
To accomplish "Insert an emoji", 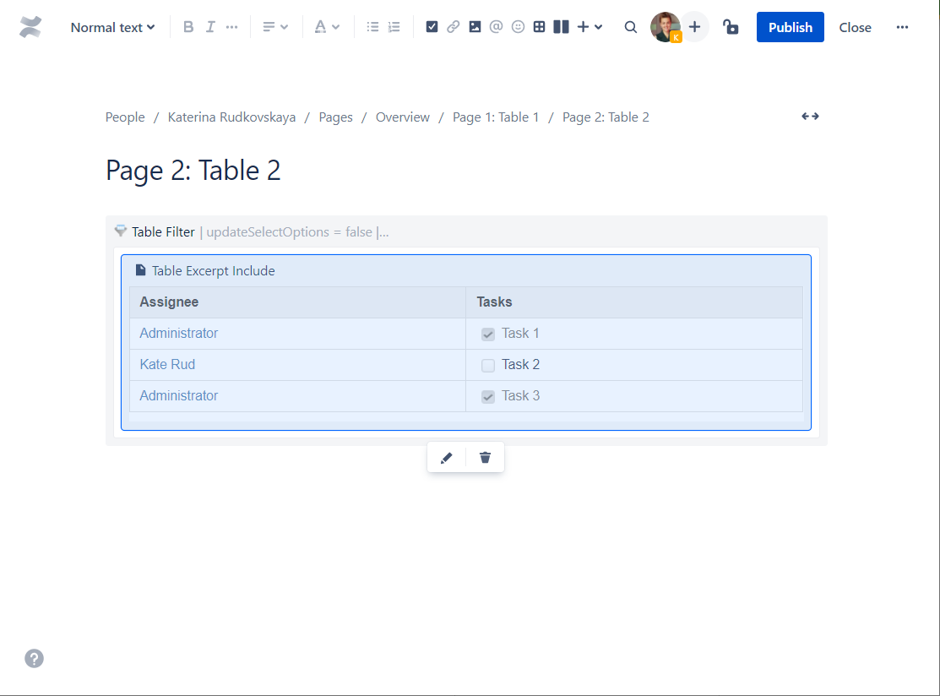I will (x=517, y=26).
